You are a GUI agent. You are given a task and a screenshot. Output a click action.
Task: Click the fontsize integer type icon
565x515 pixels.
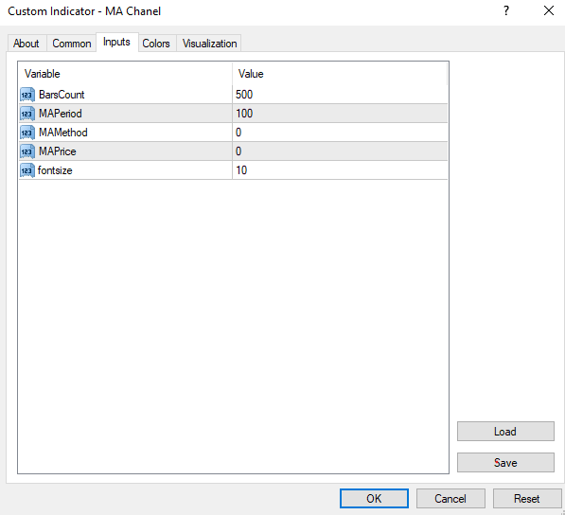click(27, 170)
